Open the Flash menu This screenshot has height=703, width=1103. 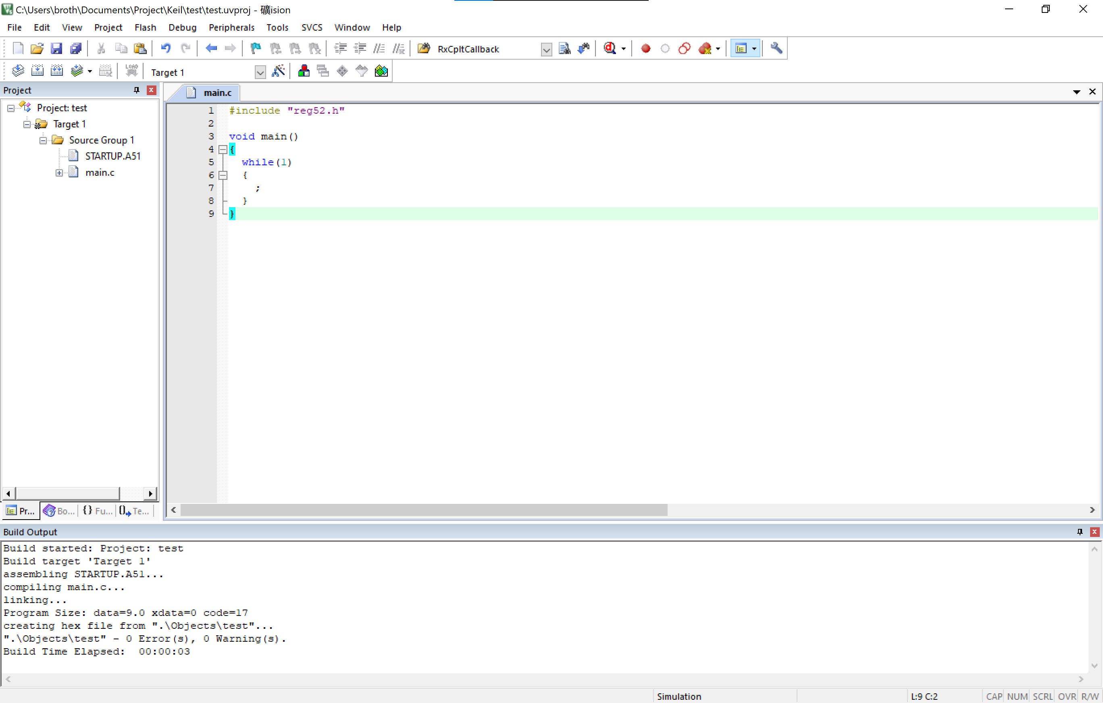coord(145,27)
